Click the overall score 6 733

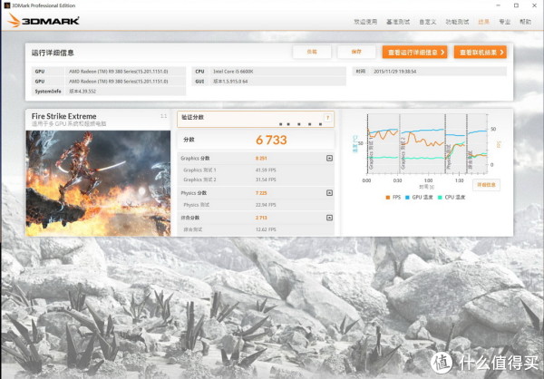coord(271,140)
